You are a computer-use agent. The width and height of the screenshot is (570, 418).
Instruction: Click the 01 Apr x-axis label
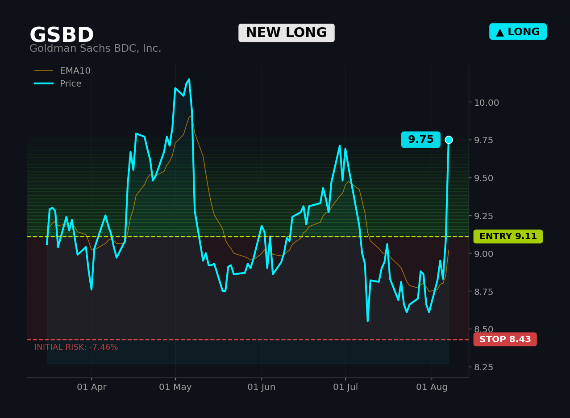92,387
